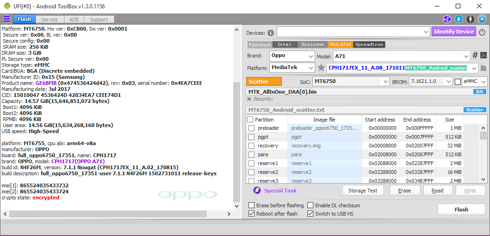Switch to the Service tab
490x236 pixels.
pos(50,19)
